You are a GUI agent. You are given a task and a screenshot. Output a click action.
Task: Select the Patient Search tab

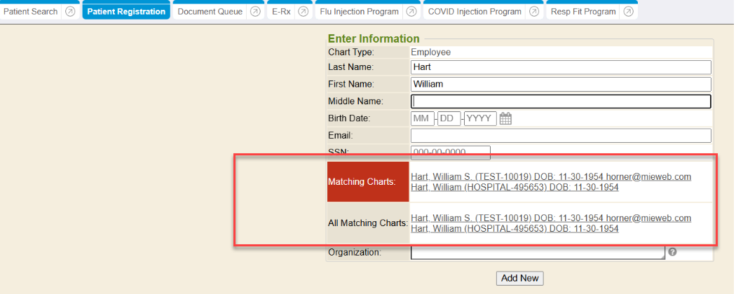point(31,12)
